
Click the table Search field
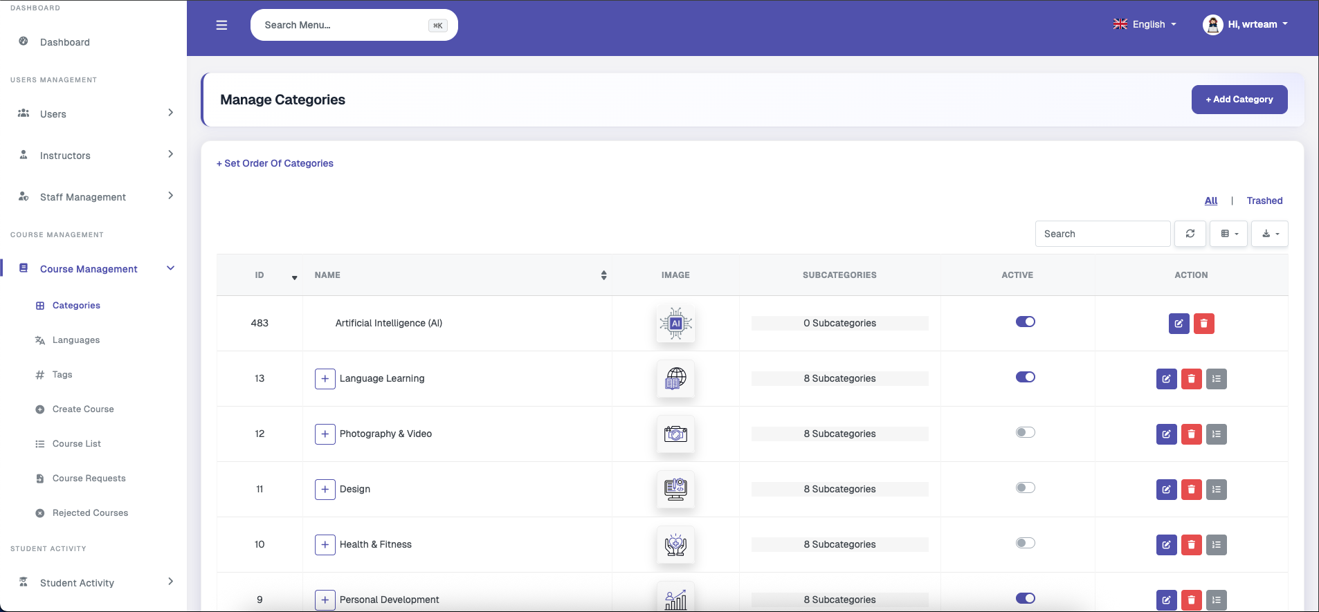coord(1102,234)
